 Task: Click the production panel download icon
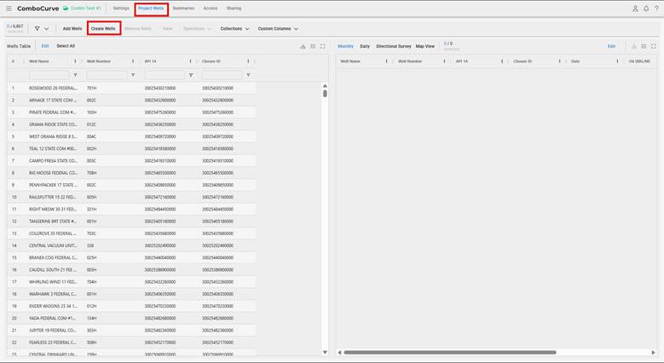[x=634, y=46]
